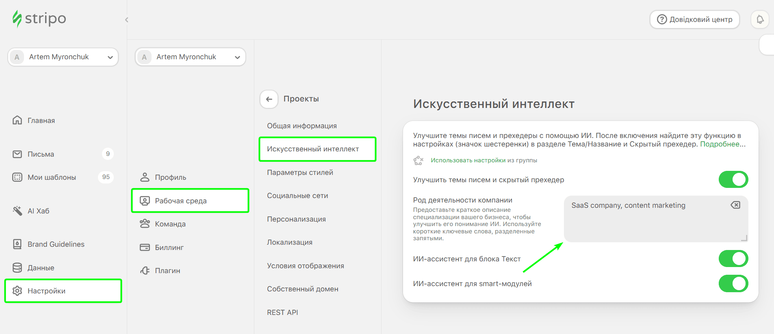This screenshot has height=334, width=774.
Task: Open Условия отображения section
Action: pyautogui.click(x=306, y=266)
